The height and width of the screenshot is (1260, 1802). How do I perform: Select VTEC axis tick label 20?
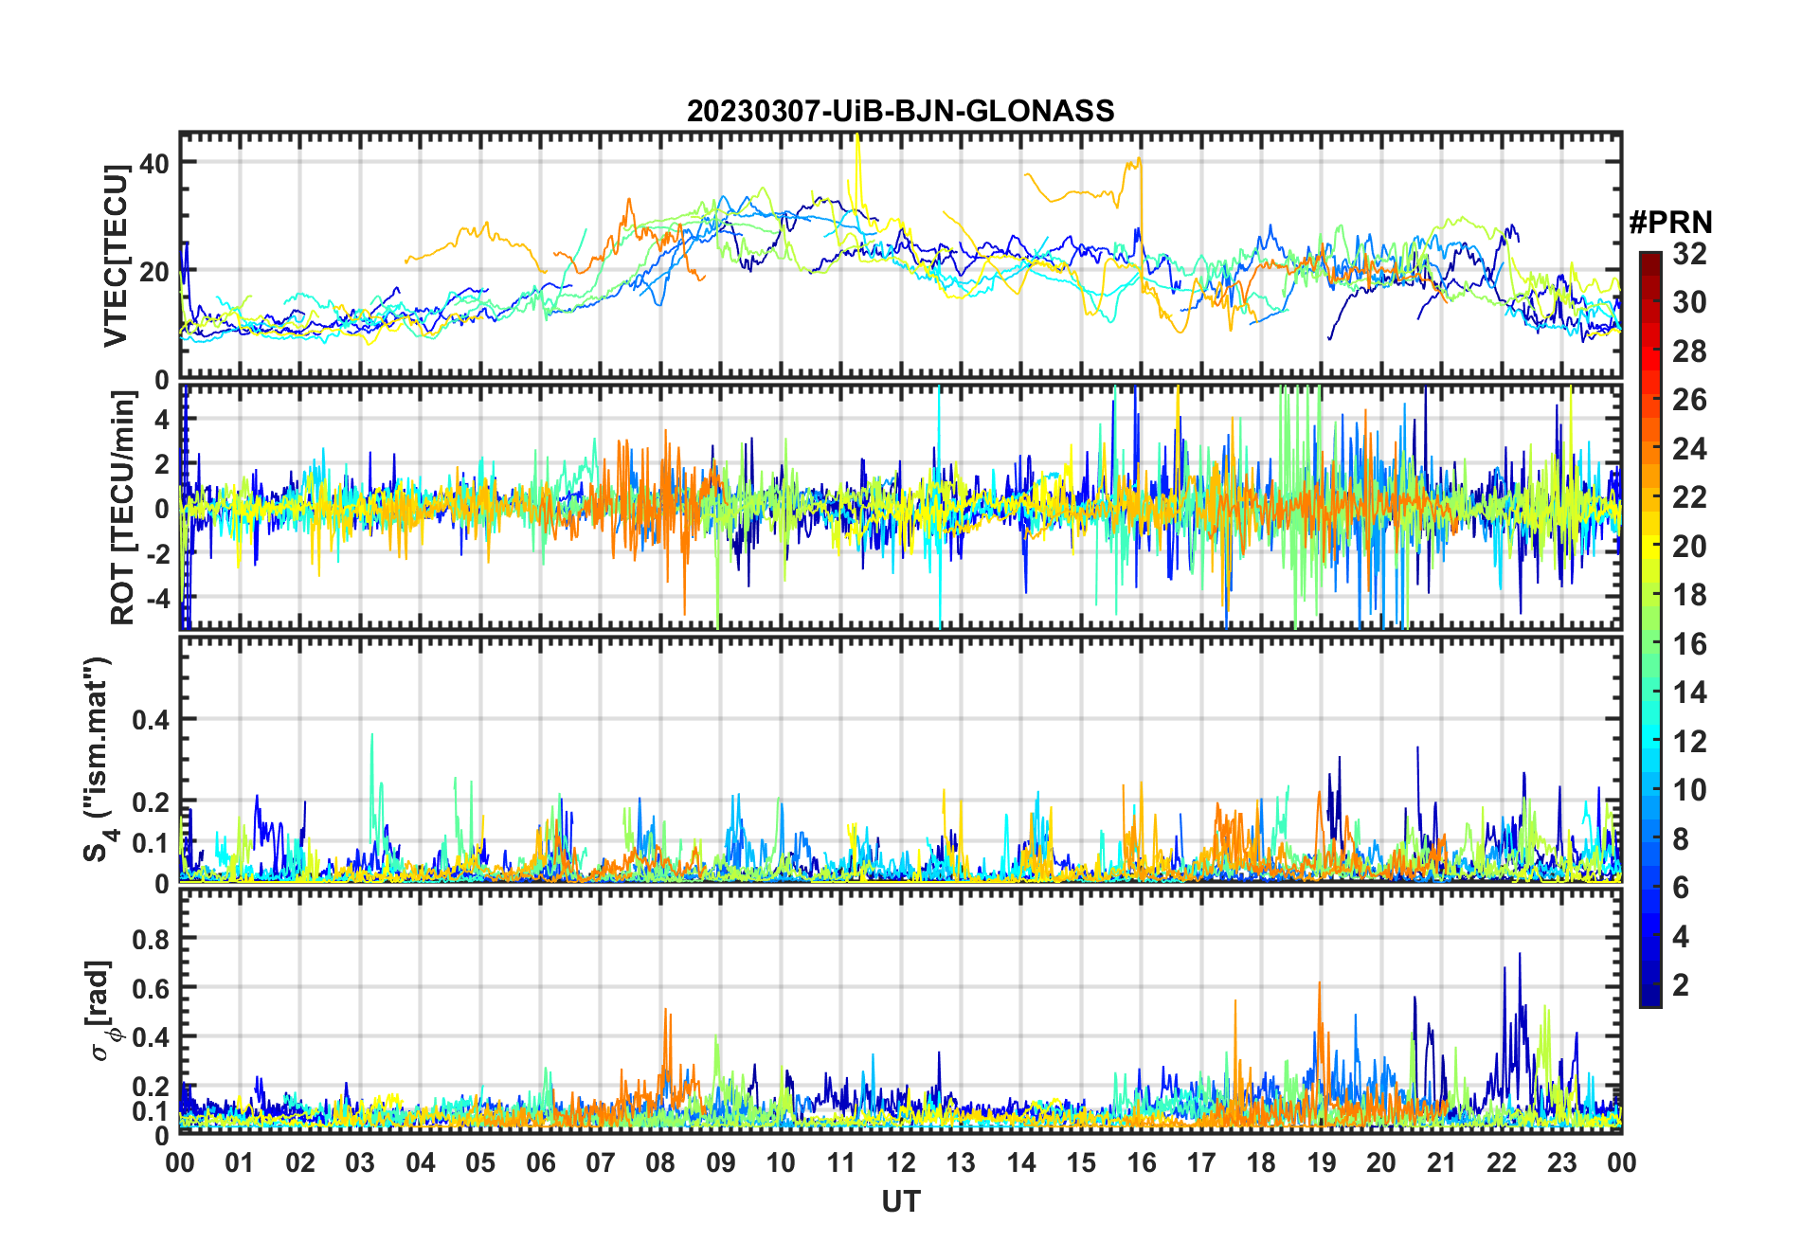[153, 272]
